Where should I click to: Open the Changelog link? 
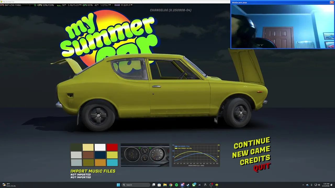pos(171,10)
